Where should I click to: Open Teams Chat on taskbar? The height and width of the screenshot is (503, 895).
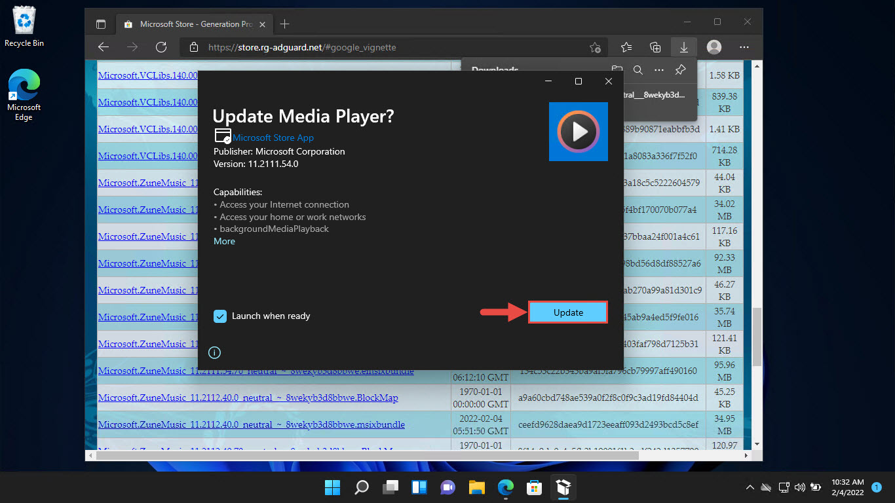click(x=448, y=487)
